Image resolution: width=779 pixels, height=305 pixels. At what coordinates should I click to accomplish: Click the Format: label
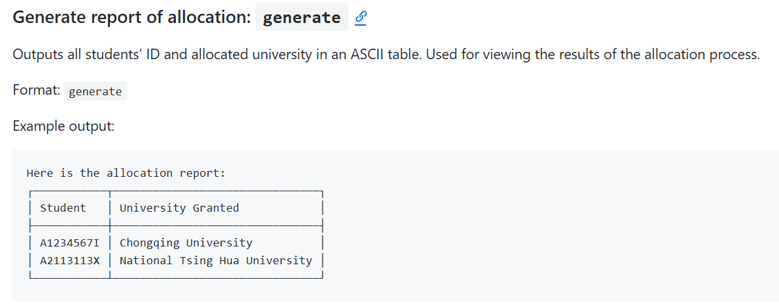(36, 91)
